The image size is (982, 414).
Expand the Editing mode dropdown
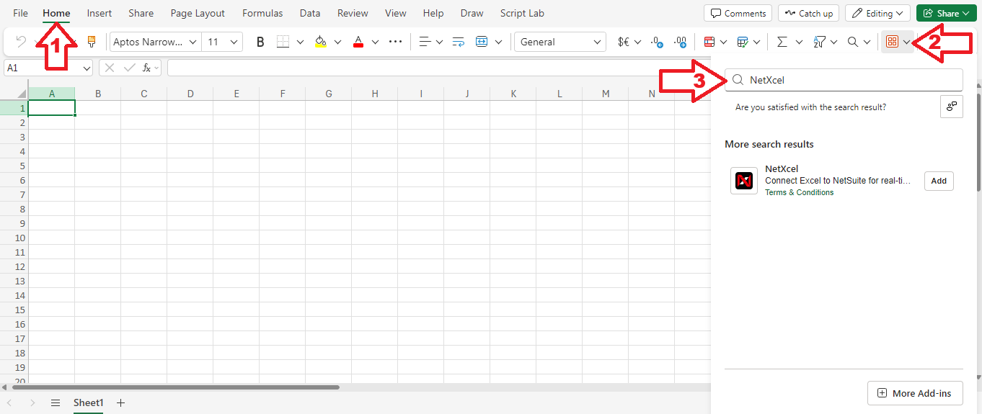click(877, 13)
